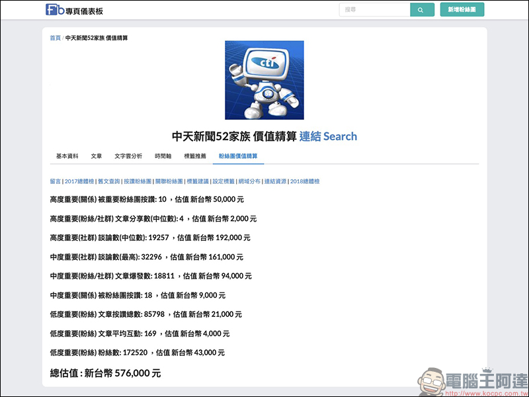Open the 舊文查詢 link
The height and width of the screenshot is (397, 529).
point(109,181)
